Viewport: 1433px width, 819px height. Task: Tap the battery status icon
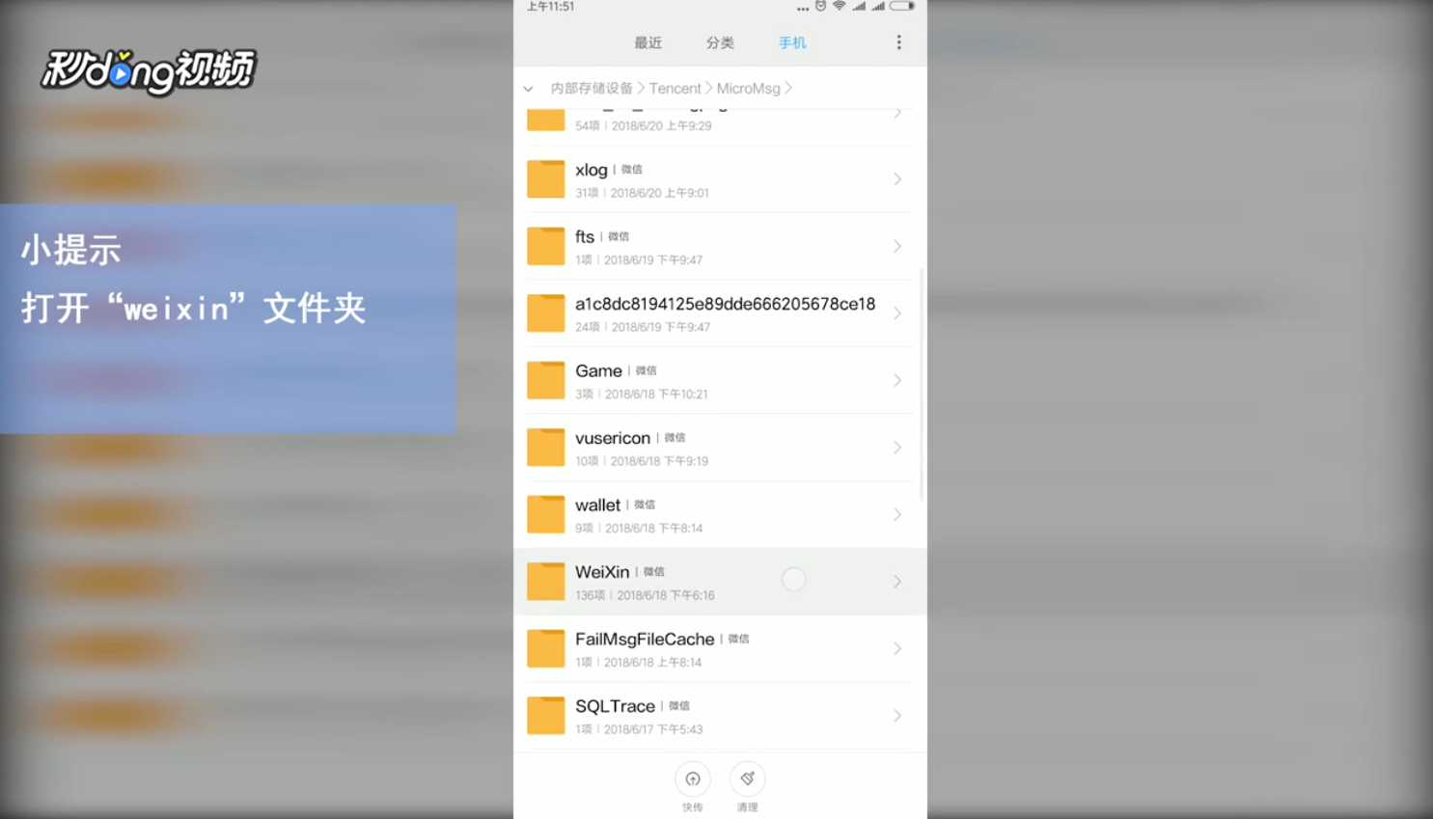click(902, 6)
